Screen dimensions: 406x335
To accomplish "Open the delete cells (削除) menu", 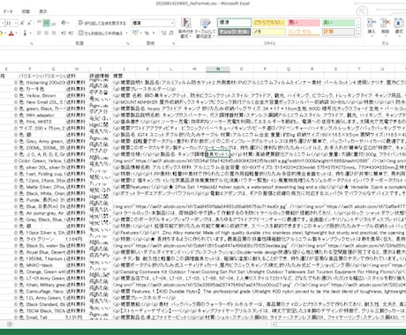I will click(x=385, y=27).
